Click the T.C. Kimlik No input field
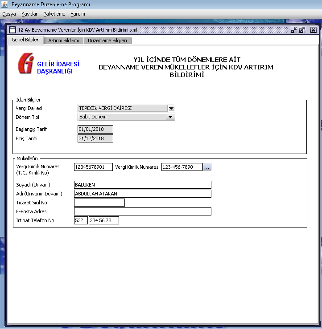 pyautogui.click(x=93, y=167)
